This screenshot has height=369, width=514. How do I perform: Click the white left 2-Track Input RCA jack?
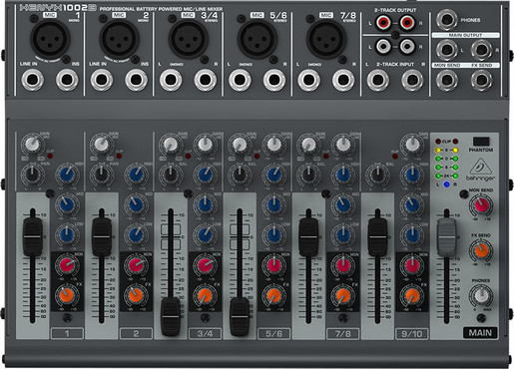coord(383,46)
